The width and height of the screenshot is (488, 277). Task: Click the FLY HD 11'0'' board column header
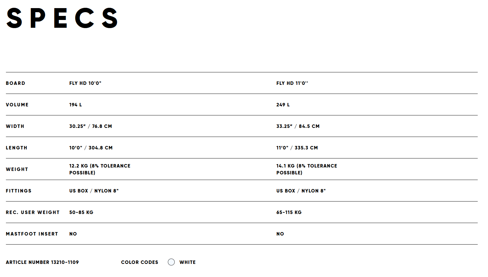coord(292,83)
